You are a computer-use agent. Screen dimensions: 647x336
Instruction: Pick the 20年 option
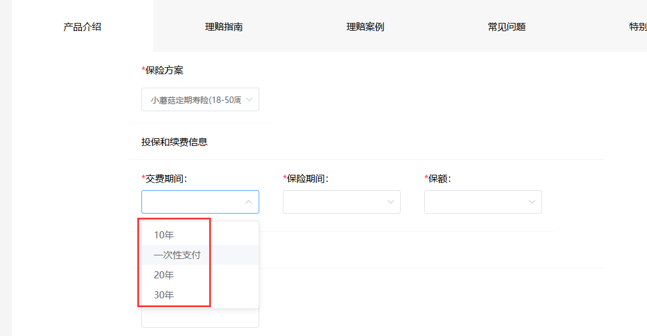[164, 275]
